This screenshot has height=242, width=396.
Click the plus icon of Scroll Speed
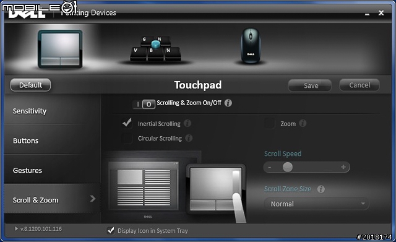click(343, 167)
